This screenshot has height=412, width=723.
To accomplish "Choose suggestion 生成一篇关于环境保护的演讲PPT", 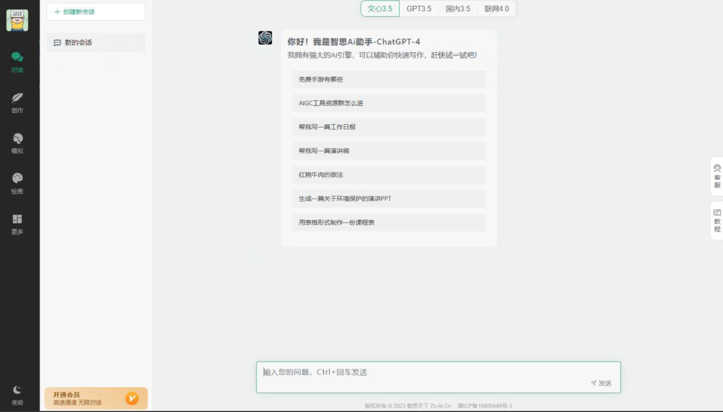I will pos(389,198).
